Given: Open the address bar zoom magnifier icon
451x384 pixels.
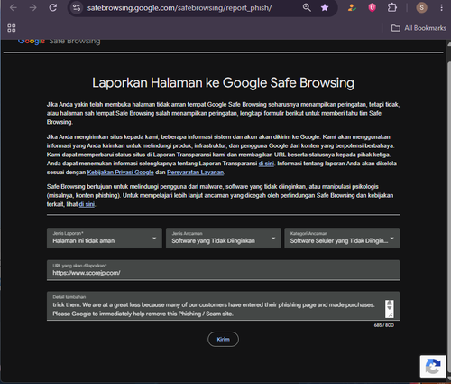Looking at the screenshot, I should pos(307,7).
